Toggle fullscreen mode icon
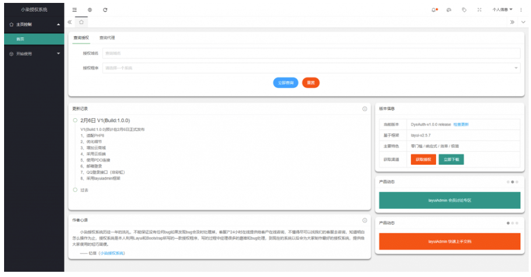 click(x=479, y=10)
